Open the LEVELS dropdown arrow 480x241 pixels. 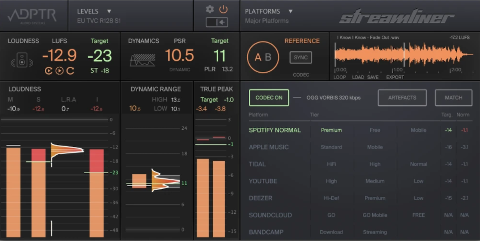pos(109,11)
